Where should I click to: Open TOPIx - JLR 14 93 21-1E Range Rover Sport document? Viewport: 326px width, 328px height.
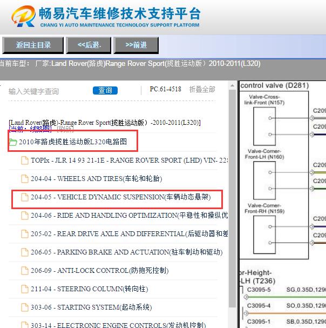[x=129, y=160]
